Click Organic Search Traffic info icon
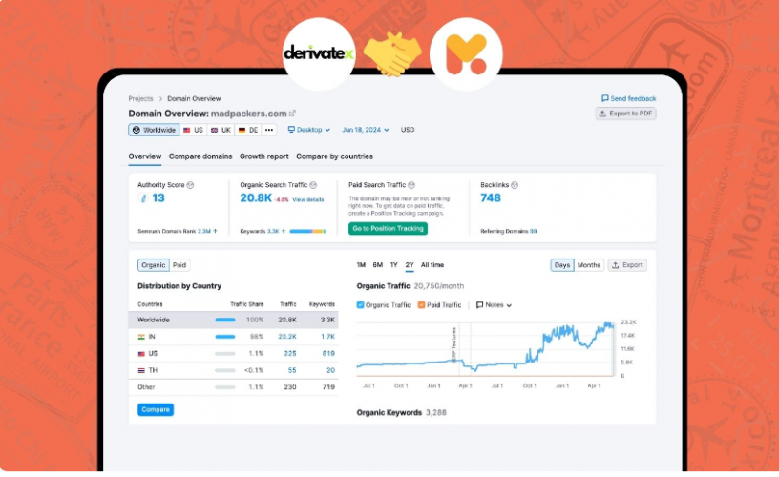 (x=313, y=185)
